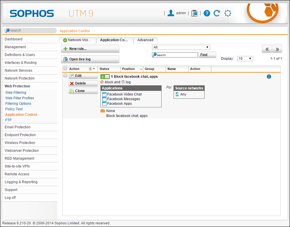Screen dimensions: 290x227
Task: Open the clipboard notes icon in header
Action: (194, 13)
